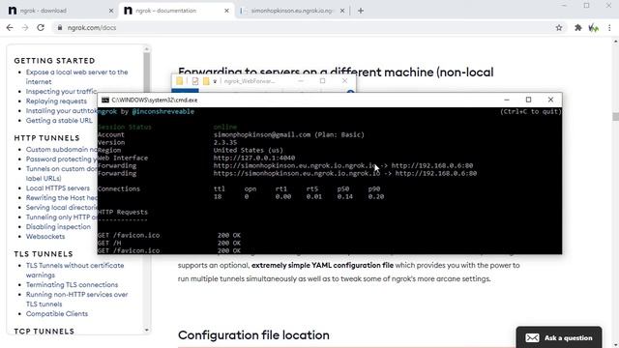Open 'Terminating TLS connections' link
This screenshot has width=619, height=348.
(x=72, y=285)
